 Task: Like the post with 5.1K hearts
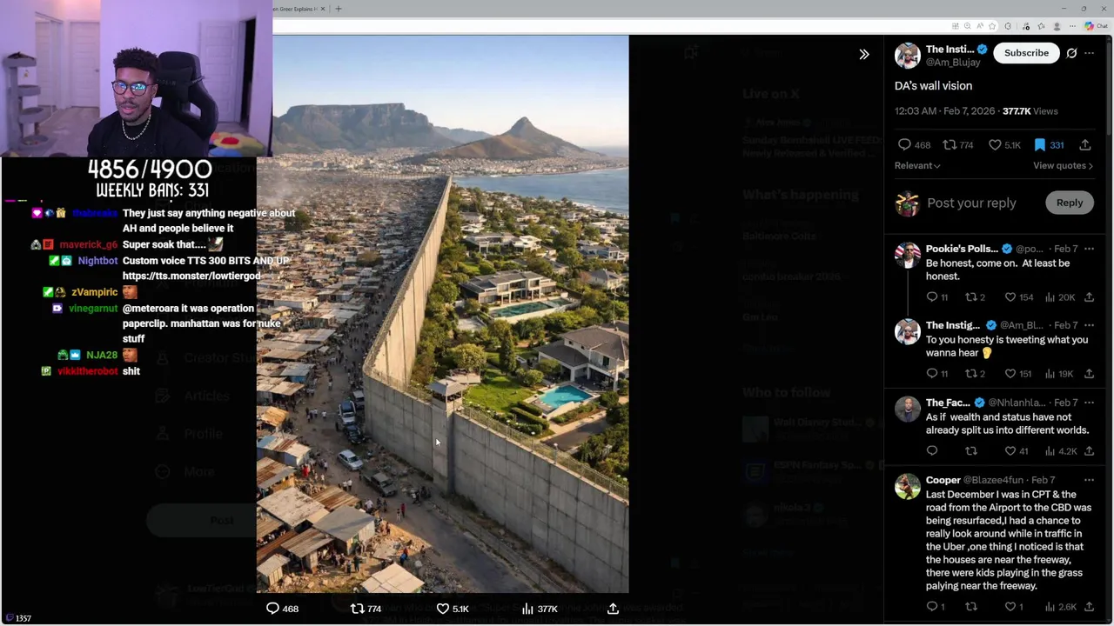coord(1003,145)
